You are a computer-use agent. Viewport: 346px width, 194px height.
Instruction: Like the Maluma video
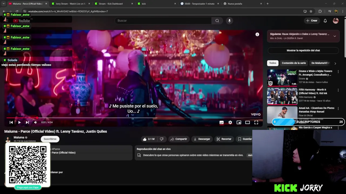(x=149, y=139)
